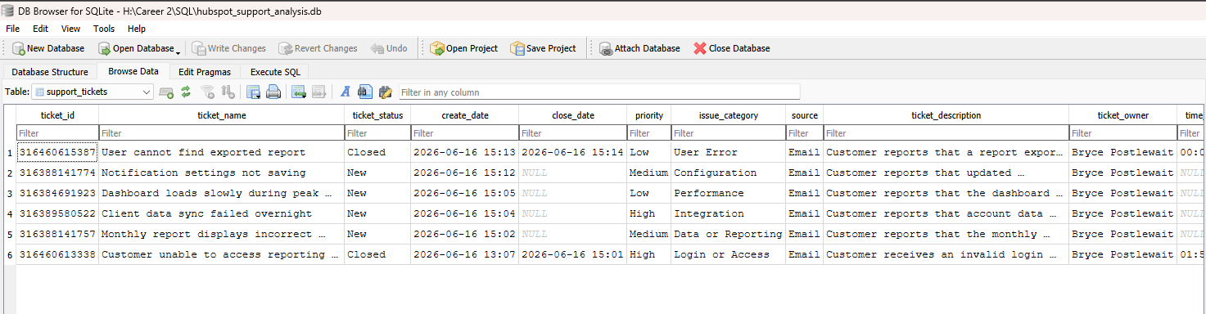The width and height of the screenshot is (1206, 314).
Task: Click the cell 'Notification settings not saving'
Action: click(222, 173)
